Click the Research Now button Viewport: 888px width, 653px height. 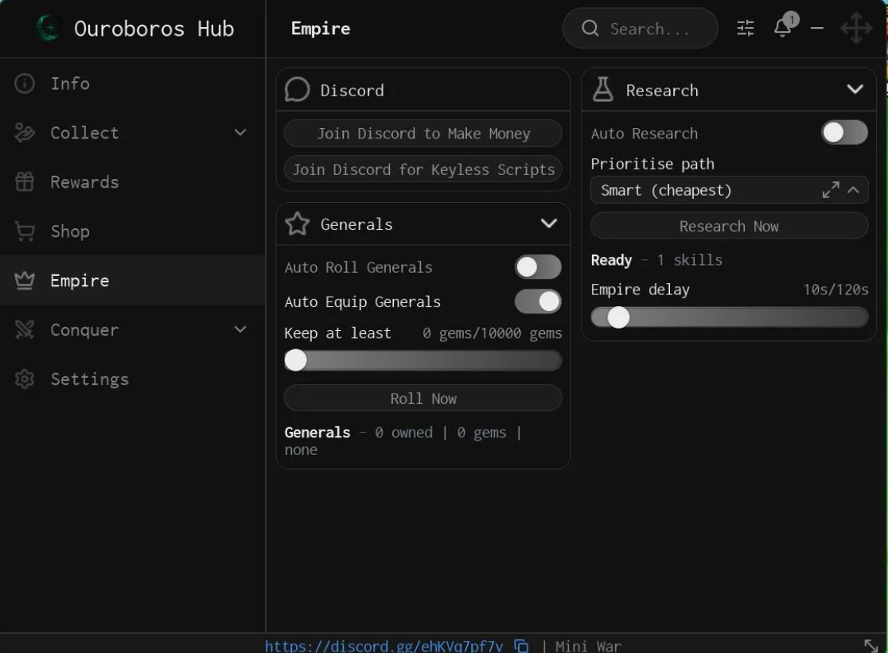click(x=729, y=226)
